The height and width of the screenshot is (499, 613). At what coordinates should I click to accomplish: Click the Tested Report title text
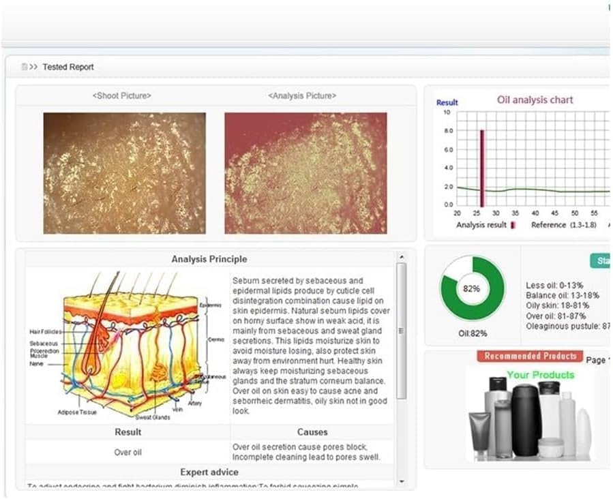(x=68, y=67)
